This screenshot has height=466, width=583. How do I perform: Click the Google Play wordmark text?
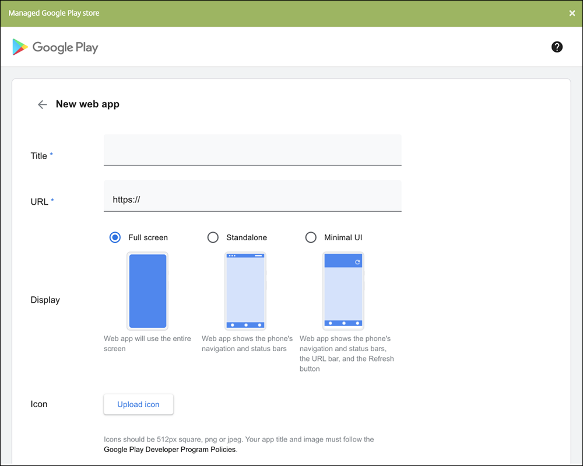click(x=65, y=47)
